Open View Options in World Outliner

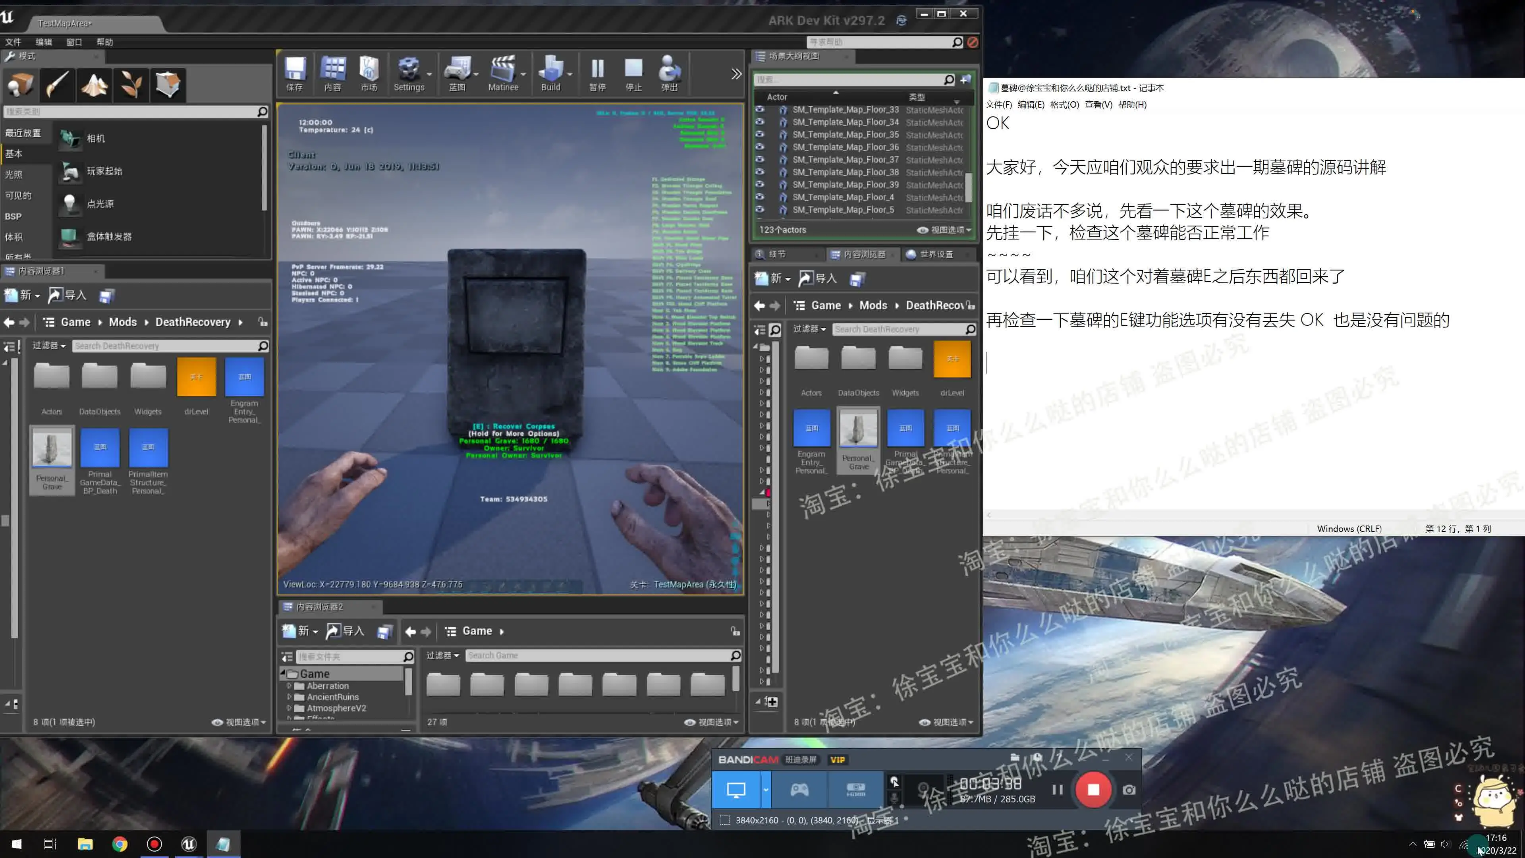click(944, 230)
